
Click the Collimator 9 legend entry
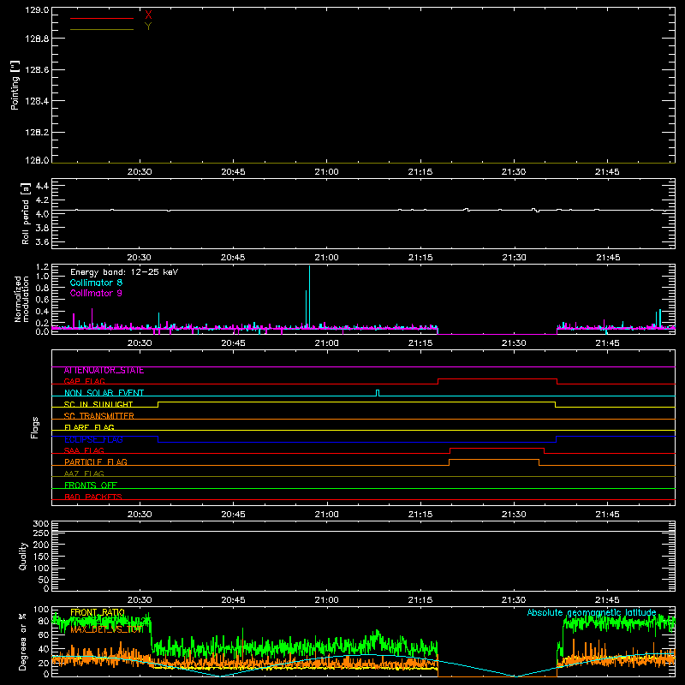tap(96, 293)
